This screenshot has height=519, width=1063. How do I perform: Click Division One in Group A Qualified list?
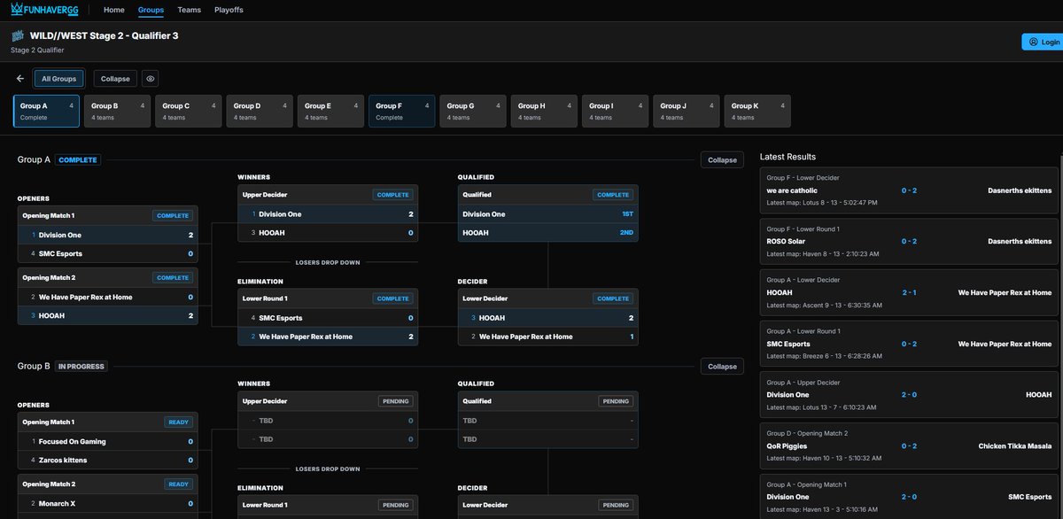[548, 214]
